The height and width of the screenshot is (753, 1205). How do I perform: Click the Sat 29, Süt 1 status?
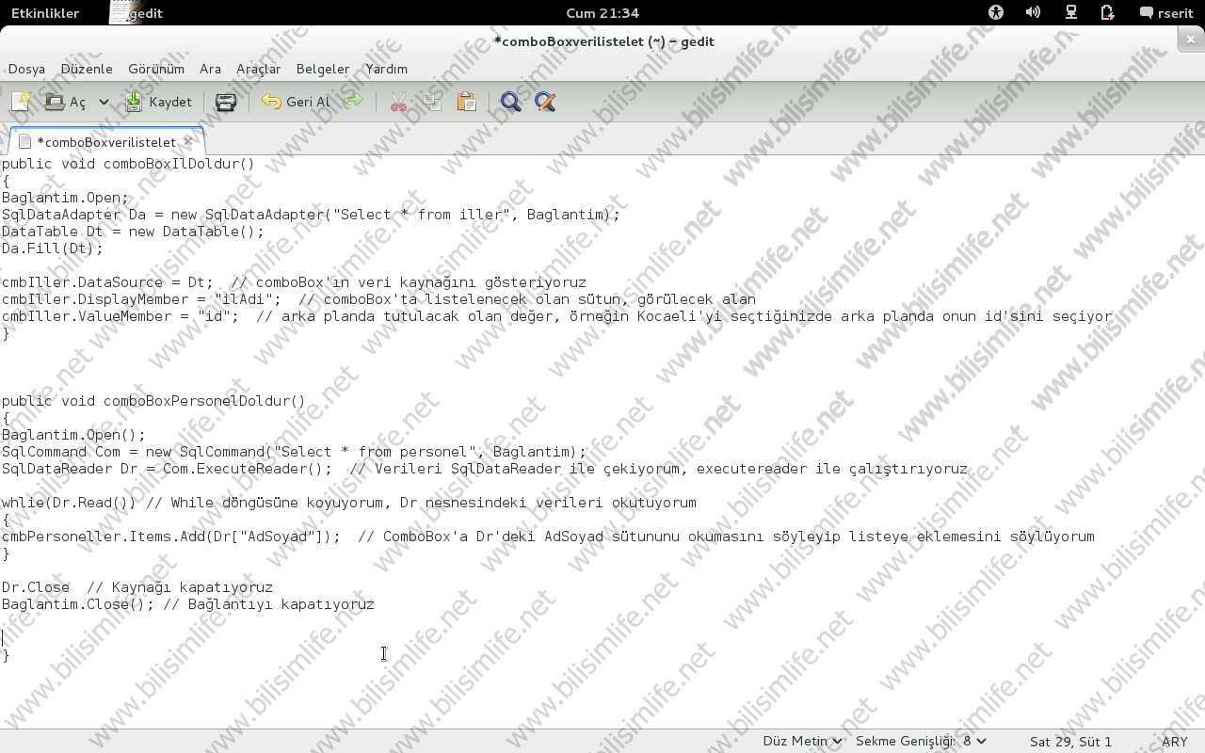(x=1070, y=741)
